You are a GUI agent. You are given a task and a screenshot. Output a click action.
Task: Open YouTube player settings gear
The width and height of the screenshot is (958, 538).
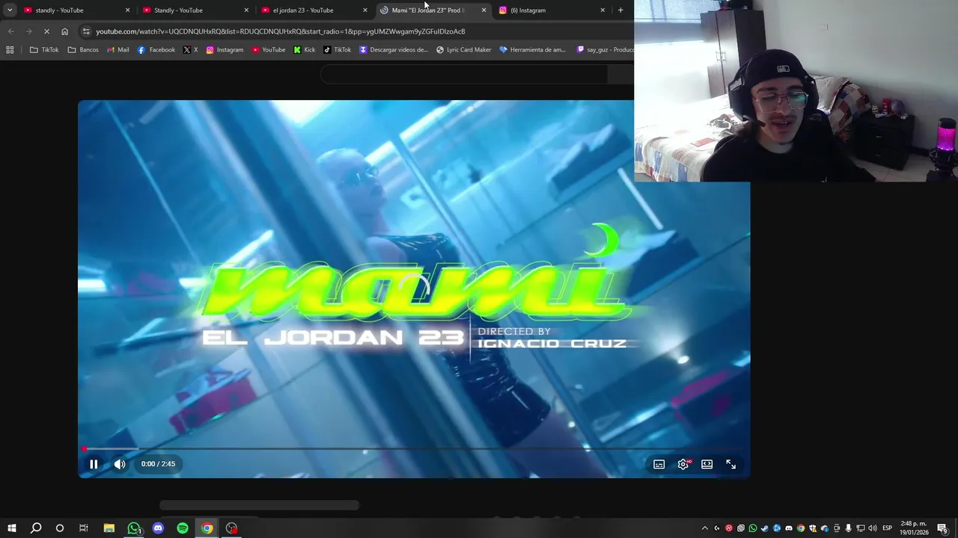pyautogui.click(x=683, y=464)
